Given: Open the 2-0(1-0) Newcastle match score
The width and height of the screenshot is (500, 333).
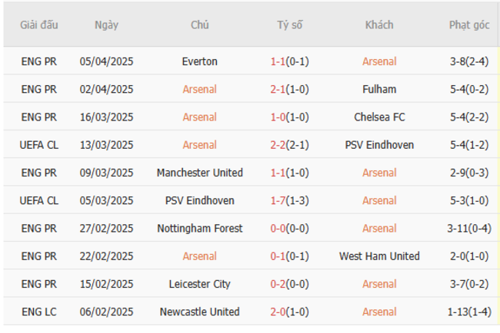Looking at the screenshot, I should [x=290, y=312].
